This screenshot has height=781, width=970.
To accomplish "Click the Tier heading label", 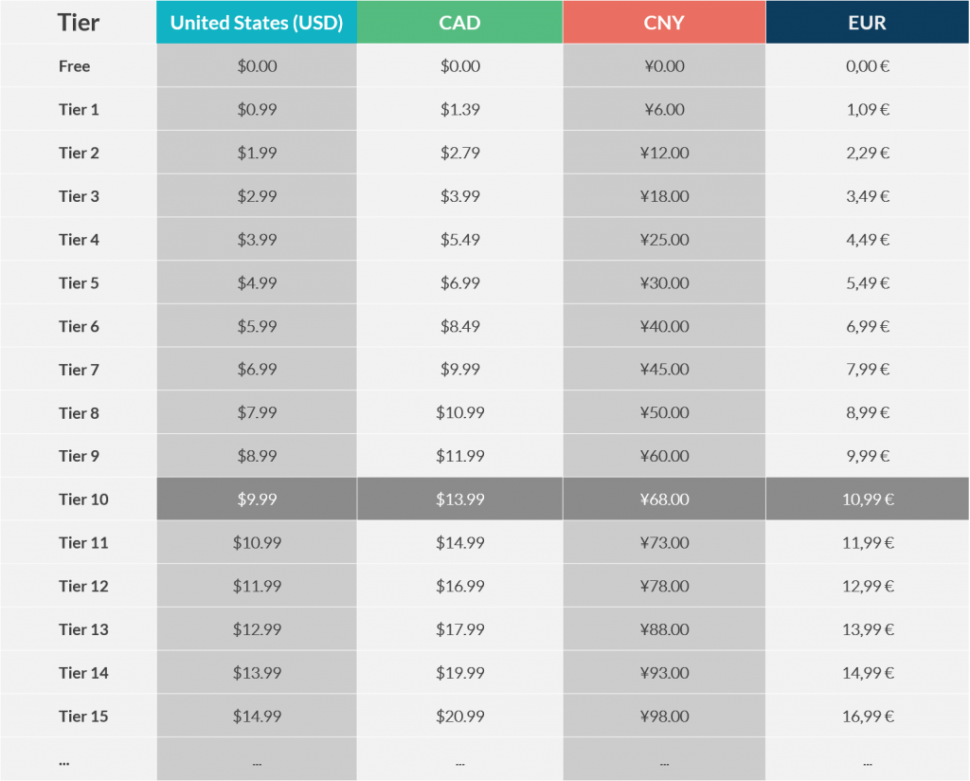I will point(79,23).
